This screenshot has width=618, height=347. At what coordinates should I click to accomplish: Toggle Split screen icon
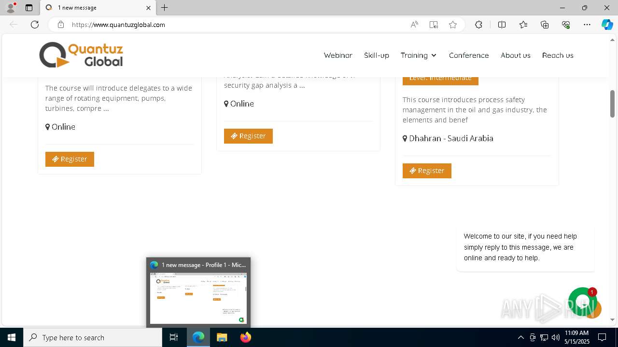502,25
